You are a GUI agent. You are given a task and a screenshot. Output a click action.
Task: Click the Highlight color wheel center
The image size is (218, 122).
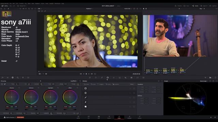pos(50,97)
